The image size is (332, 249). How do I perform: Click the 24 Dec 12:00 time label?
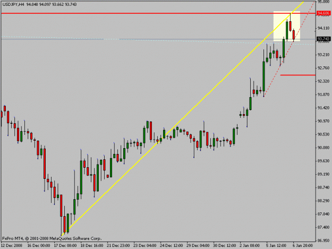pos(172,245)
